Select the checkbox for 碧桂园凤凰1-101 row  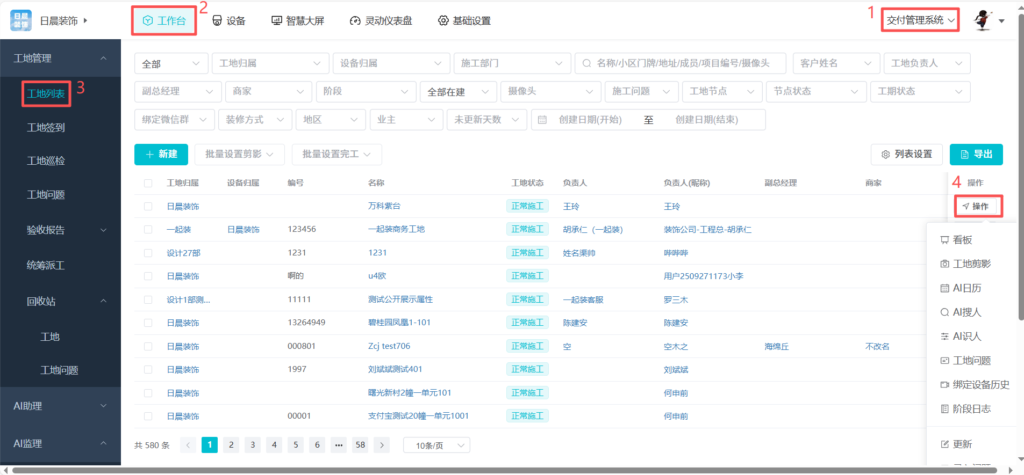point(148,323)
